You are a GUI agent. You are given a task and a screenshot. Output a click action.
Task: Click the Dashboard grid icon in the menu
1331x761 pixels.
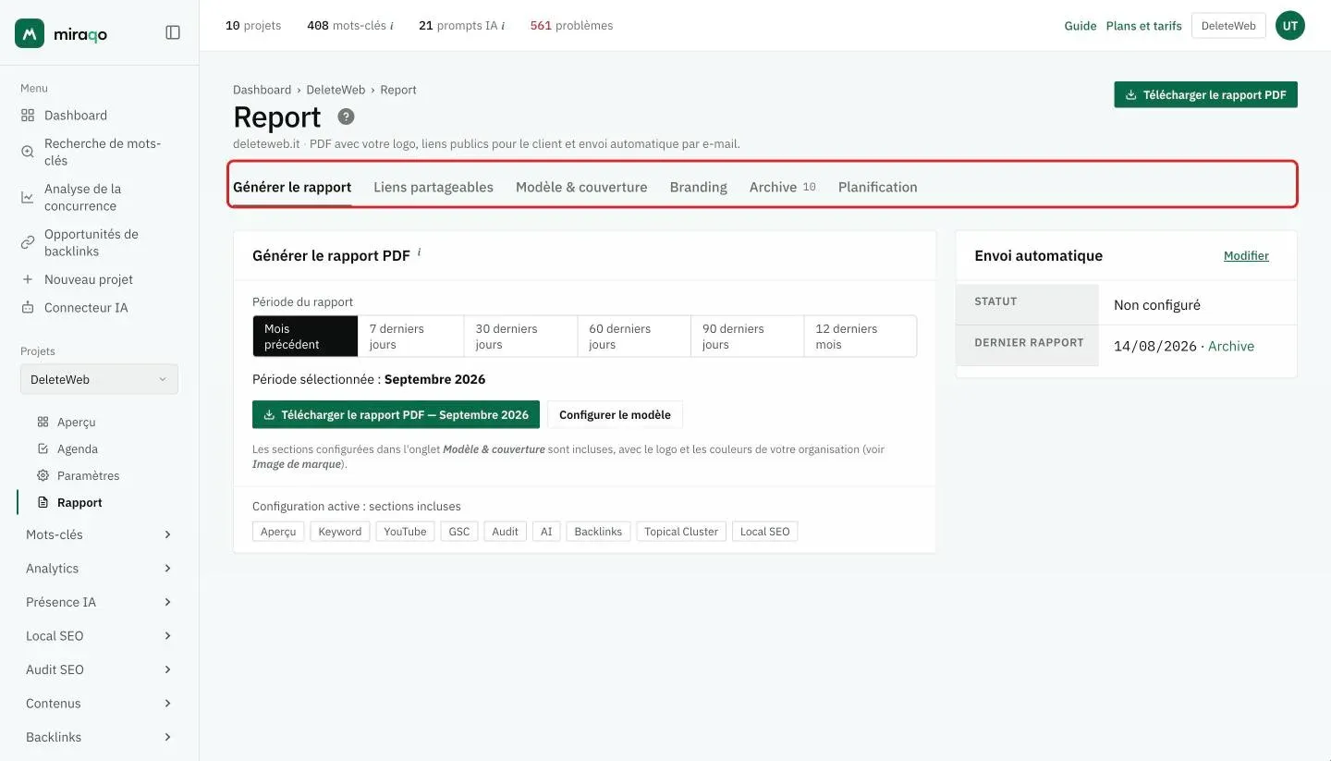coord(28,116)
